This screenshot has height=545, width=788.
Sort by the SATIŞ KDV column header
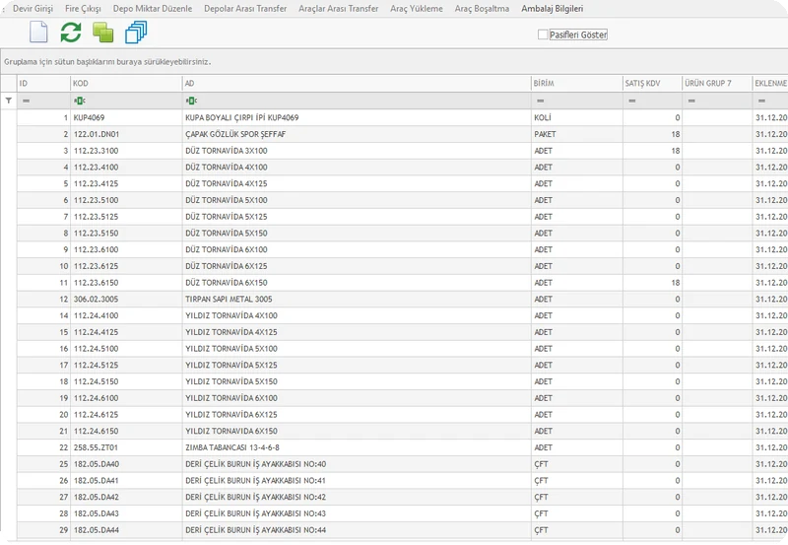coord(652,83)
